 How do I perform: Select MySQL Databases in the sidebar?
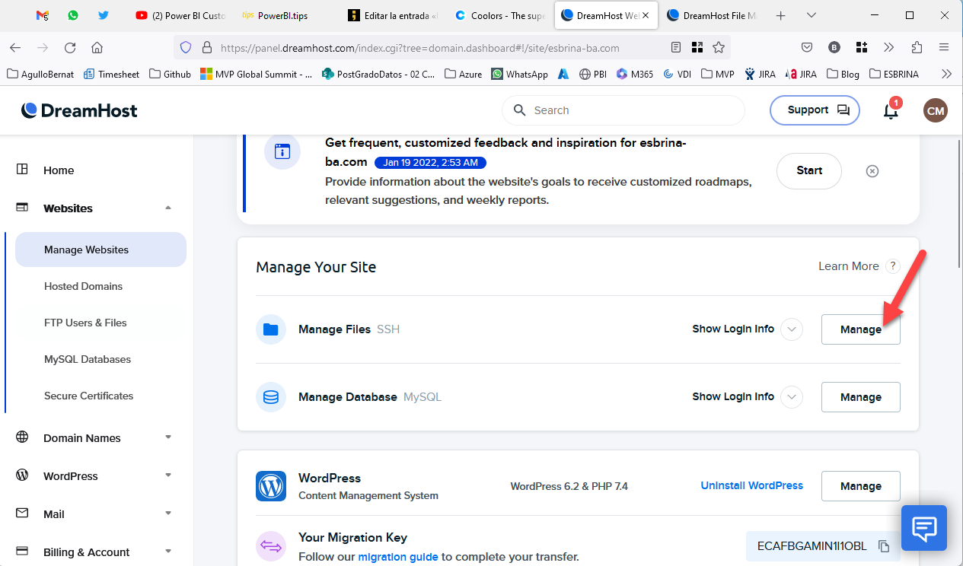(x=88, y=359)
